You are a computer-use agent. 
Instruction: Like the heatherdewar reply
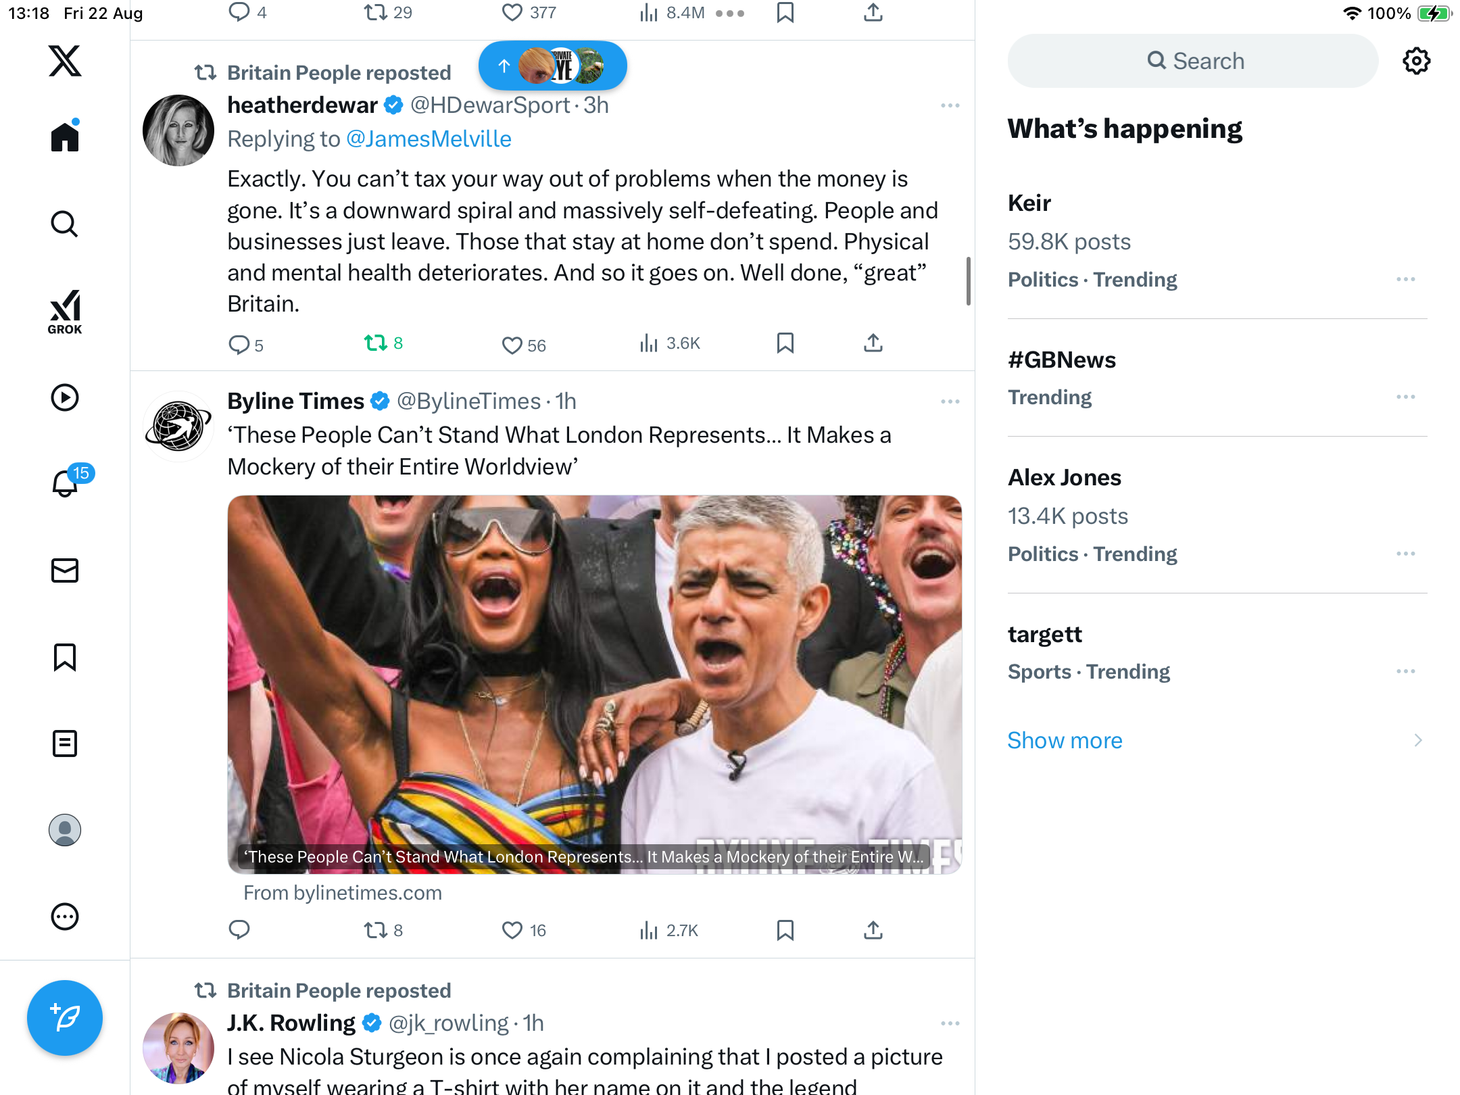point(512,345)
